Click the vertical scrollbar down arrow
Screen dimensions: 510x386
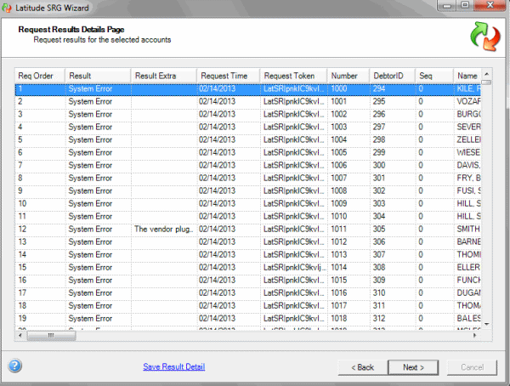pyautogui.click(x=486, y=324)
